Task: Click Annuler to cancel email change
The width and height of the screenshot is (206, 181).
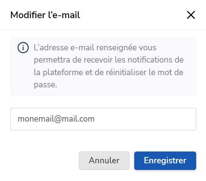Action: coord(104,161)
